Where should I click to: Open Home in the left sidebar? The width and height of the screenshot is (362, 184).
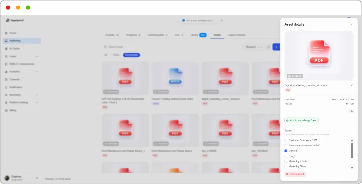coord(13,33)
